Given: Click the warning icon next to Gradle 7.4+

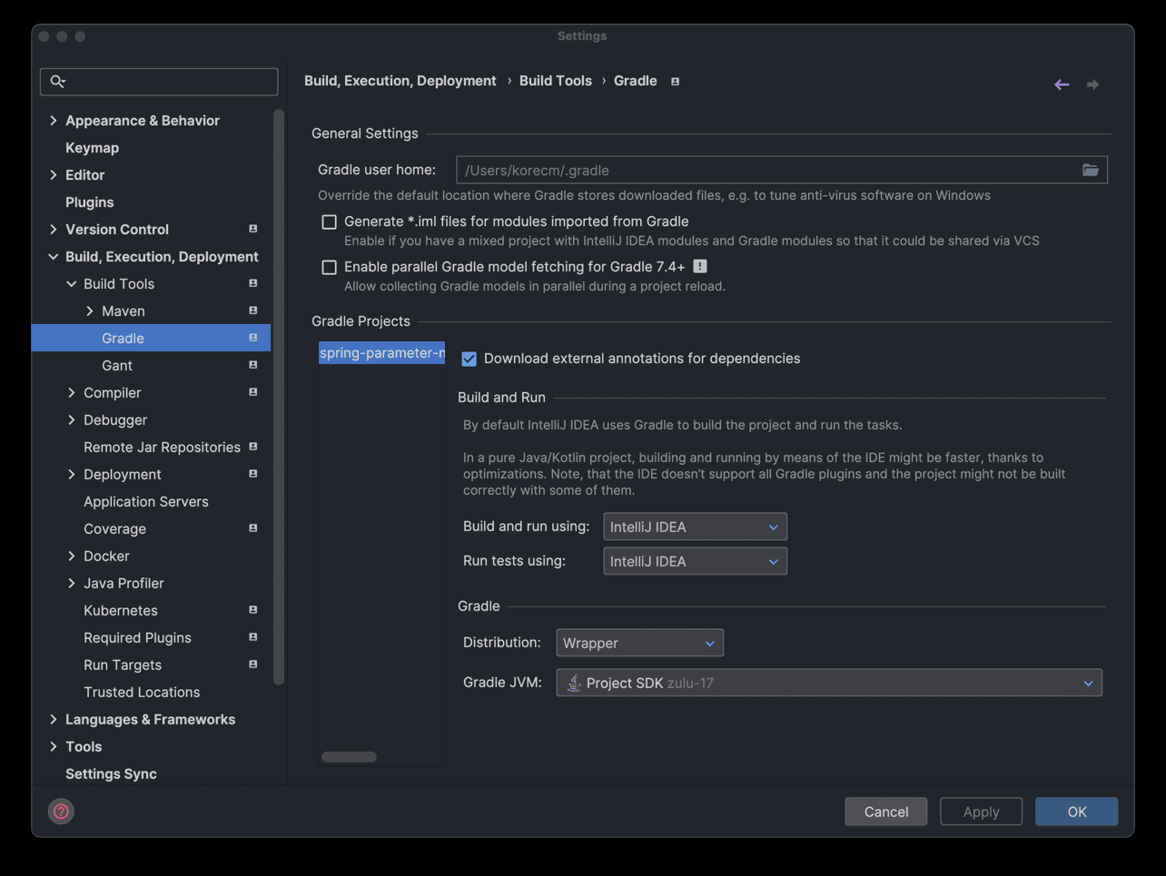Looking at the screenshot, I should point(699,266).
